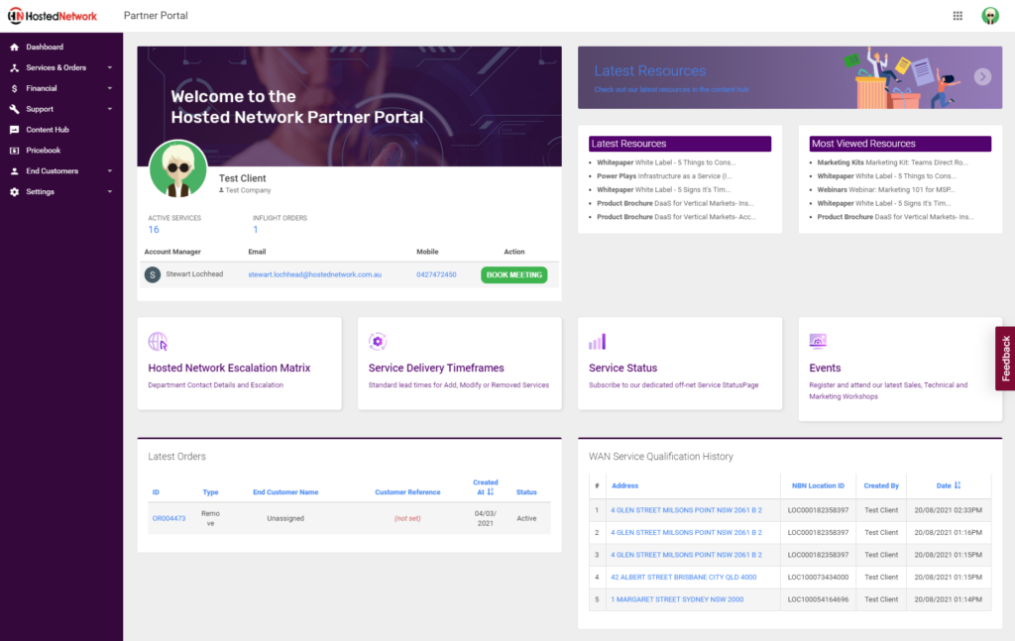
Task: Click the Latest Resources banner heading
Action: click(650, 71)
